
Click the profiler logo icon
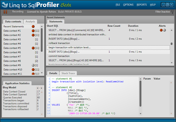pyautogui.click(x=5, y=5)
